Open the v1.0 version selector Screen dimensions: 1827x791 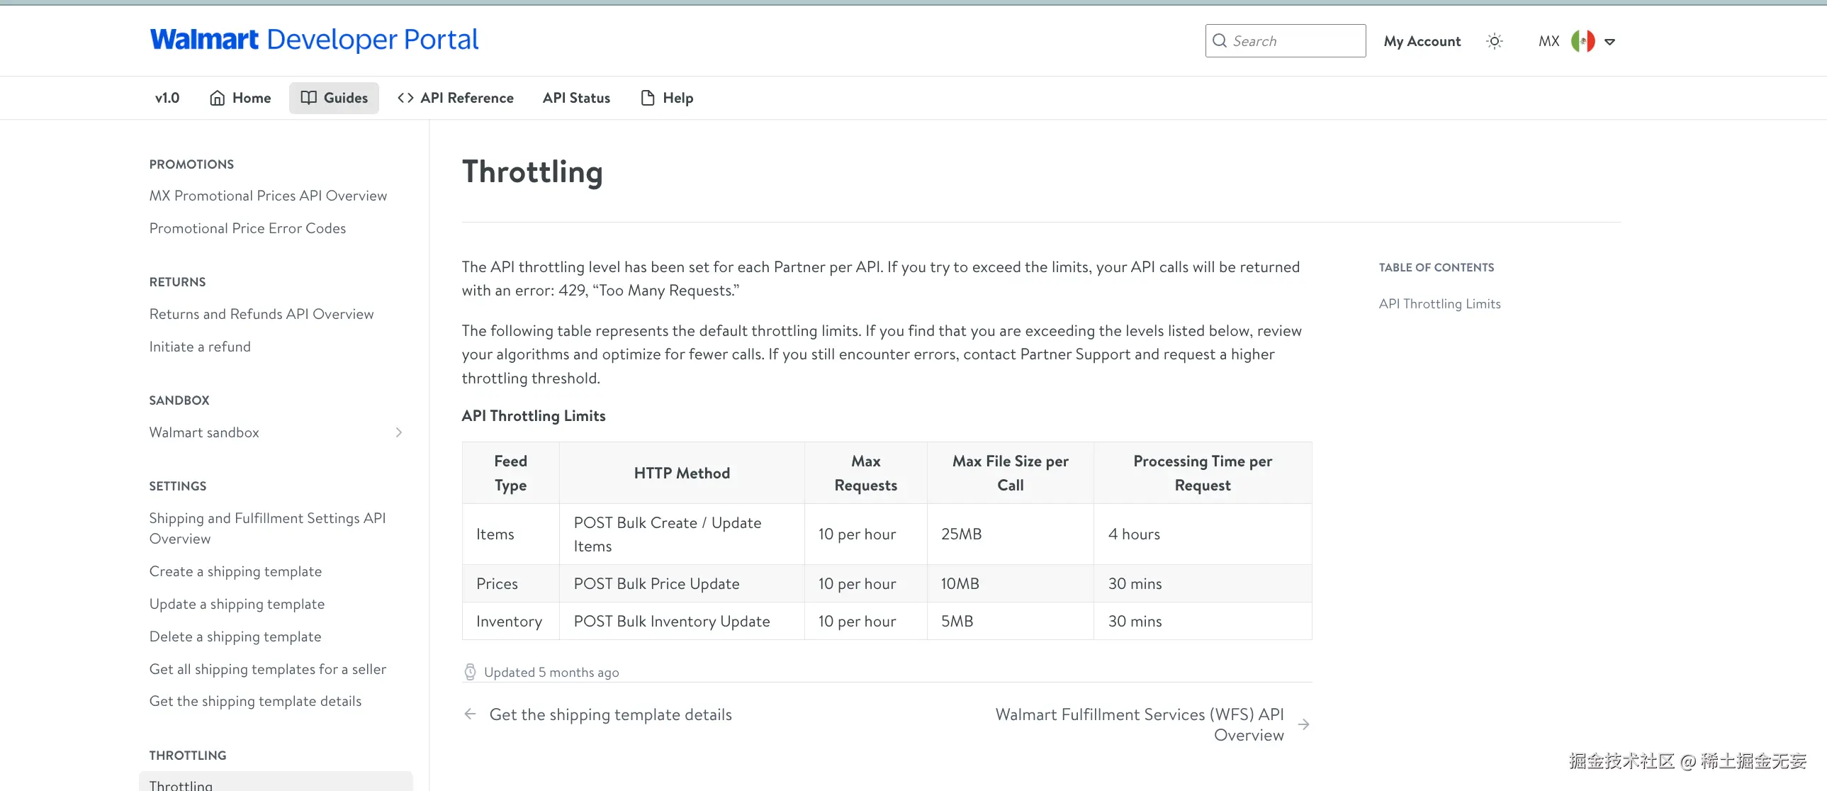[x=167, y=98]
